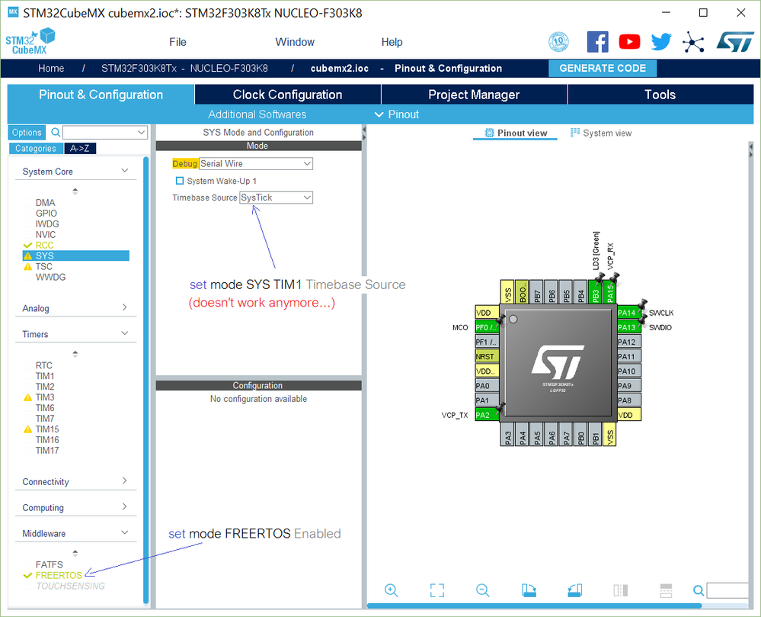This screenshot has width=761, height=617.
Task: Click the zoom out magnifier icon
Action: pos(483,590)
